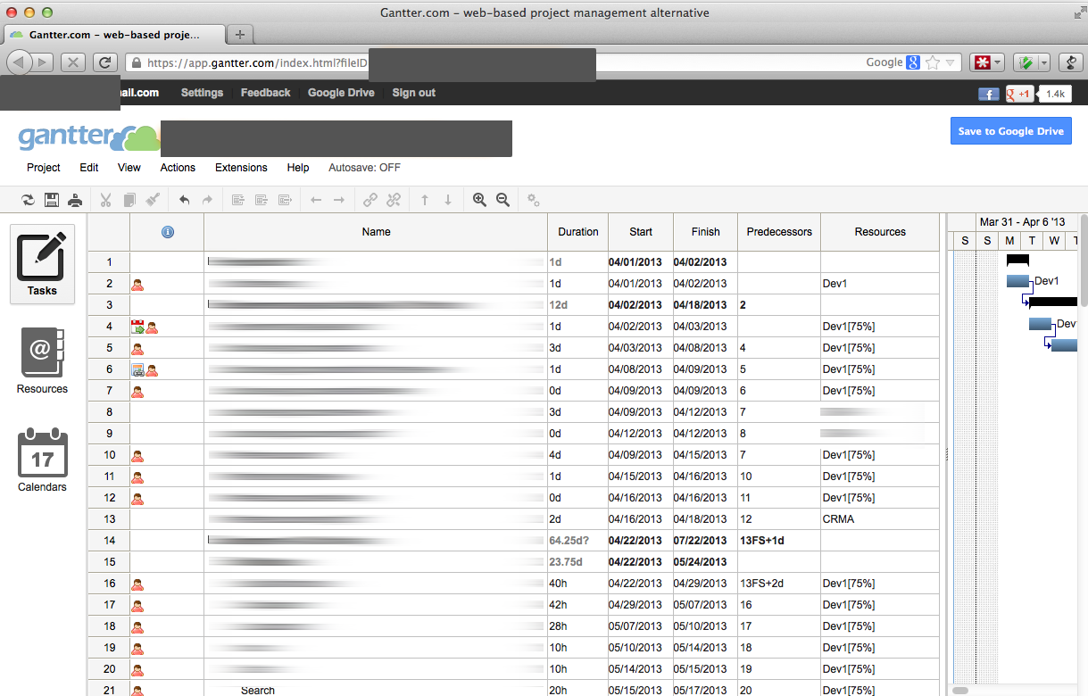Open the Calendars view
This screenshot has width=1088, height=696.
click(x=42, y=460)
